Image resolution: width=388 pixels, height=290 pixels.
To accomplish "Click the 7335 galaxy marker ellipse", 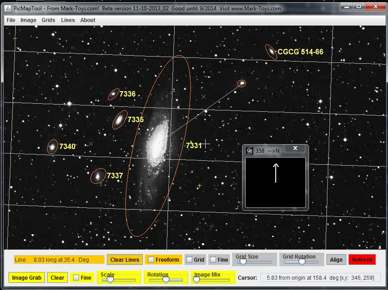I will 119,119.
